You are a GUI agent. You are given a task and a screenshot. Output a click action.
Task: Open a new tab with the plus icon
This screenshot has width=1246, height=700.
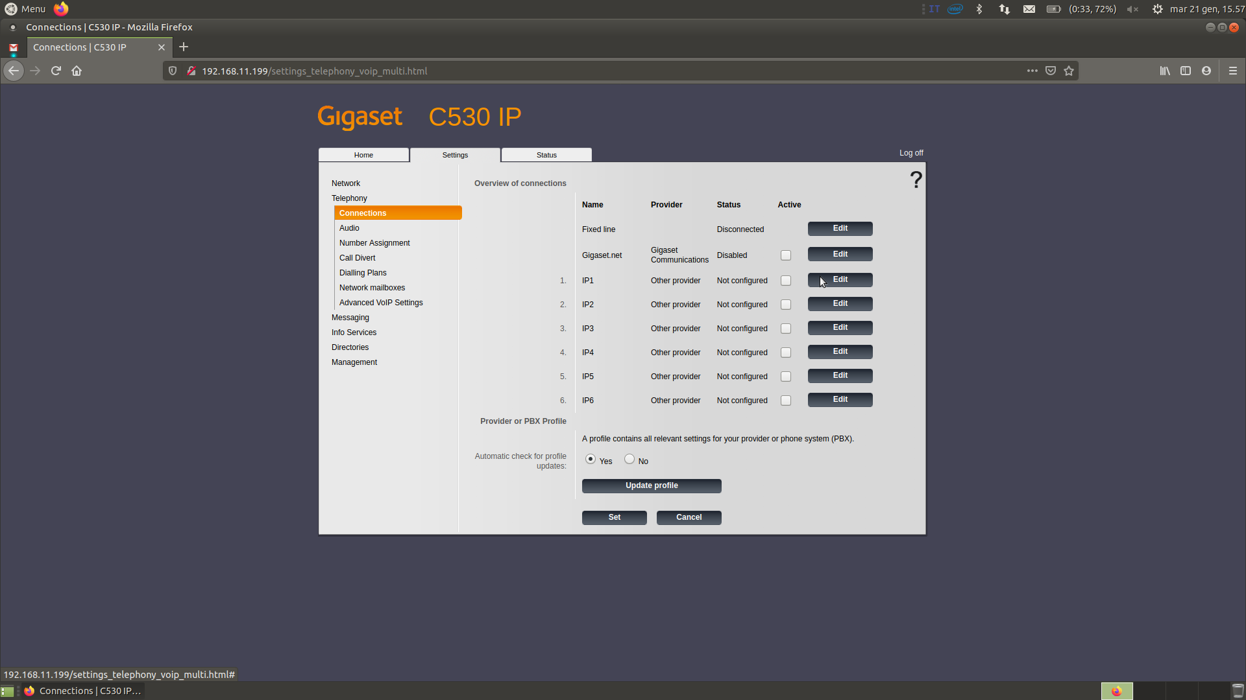pos(184,47)
